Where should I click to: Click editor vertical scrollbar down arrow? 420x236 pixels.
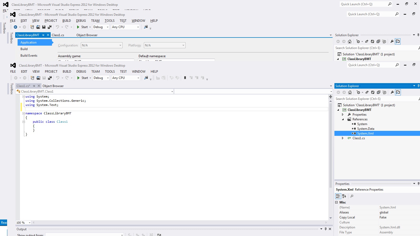(330, 218)
